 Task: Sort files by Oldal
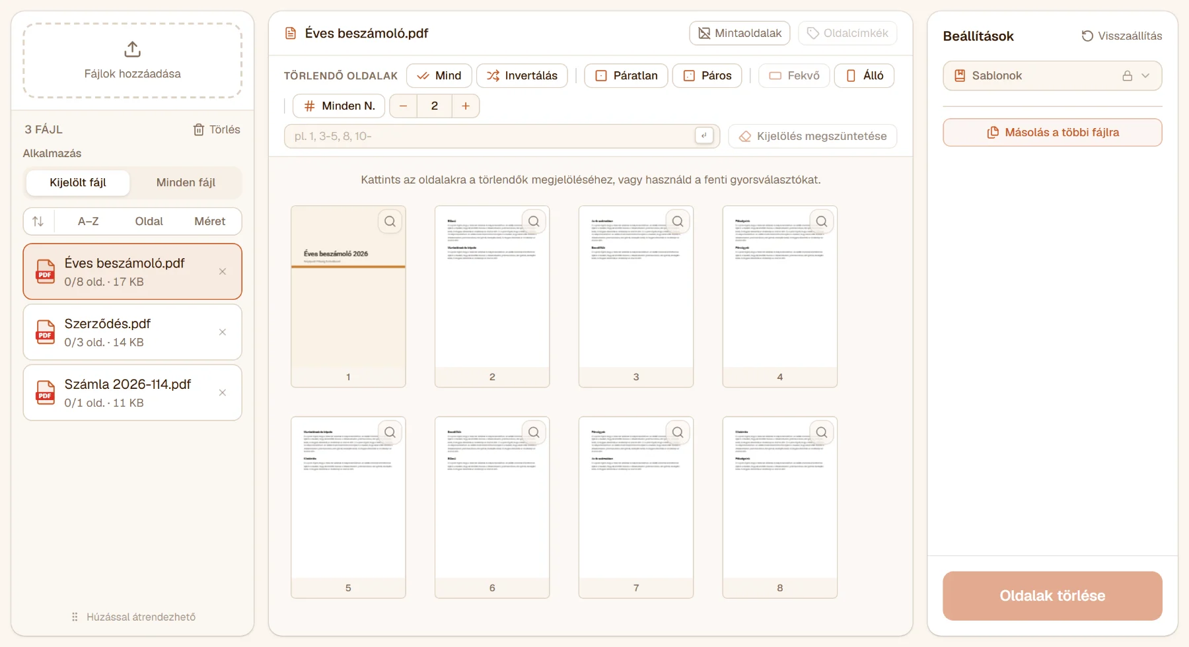[149, 222]
